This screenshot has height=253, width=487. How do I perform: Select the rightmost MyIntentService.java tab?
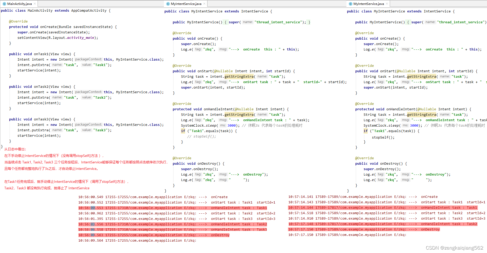point(368,4)
